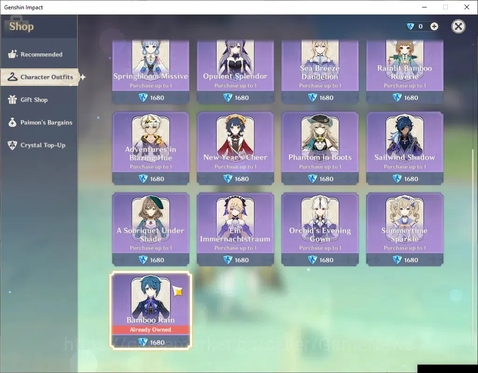
Task: Select the Character Outfits tab
Action: click(40, 77)
